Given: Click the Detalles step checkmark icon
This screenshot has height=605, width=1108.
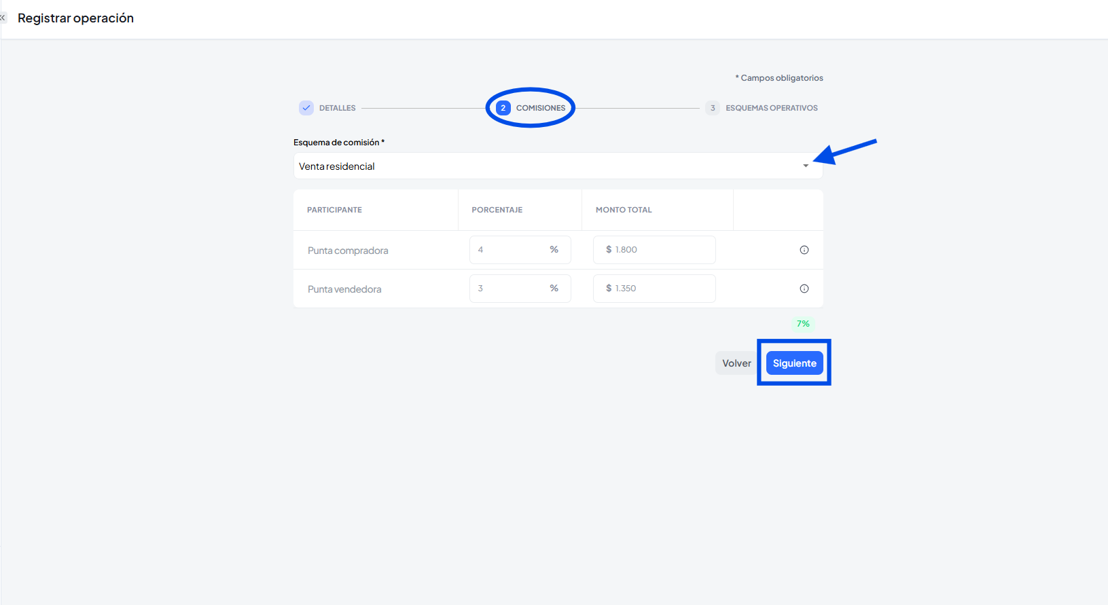Looking at the screenshot, I should pyautogui.click(x=306, y=108).
